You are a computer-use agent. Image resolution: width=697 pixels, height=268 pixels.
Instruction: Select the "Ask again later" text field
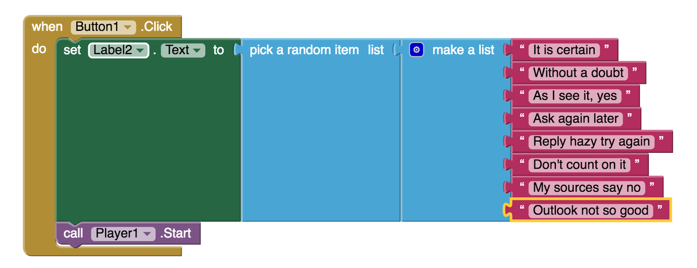[576, 119]
